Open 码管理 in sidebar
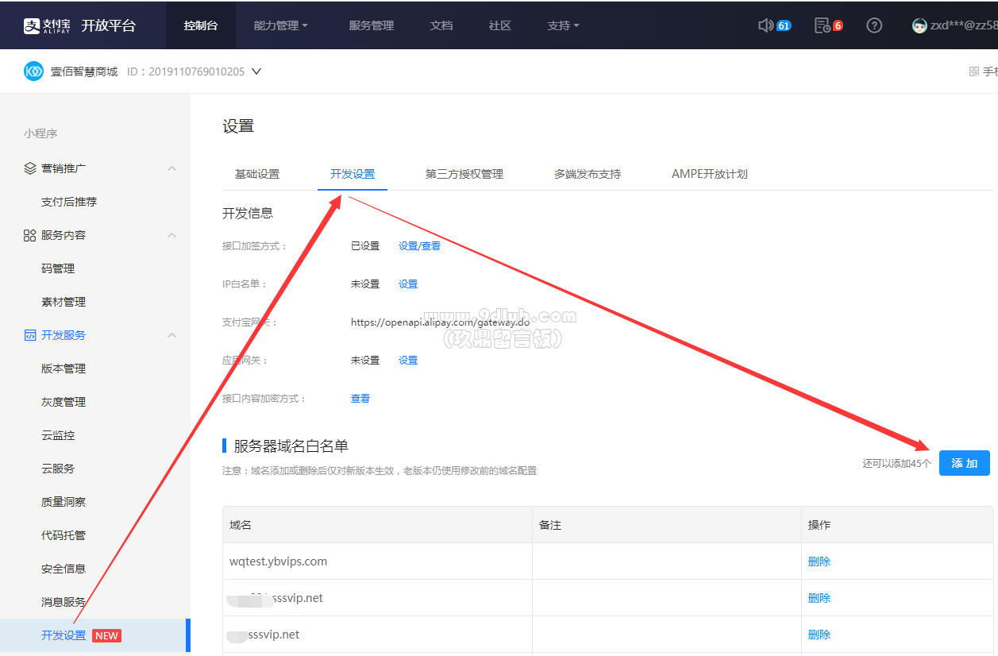This screenshot has height=656, width=998. click(58, 268)
